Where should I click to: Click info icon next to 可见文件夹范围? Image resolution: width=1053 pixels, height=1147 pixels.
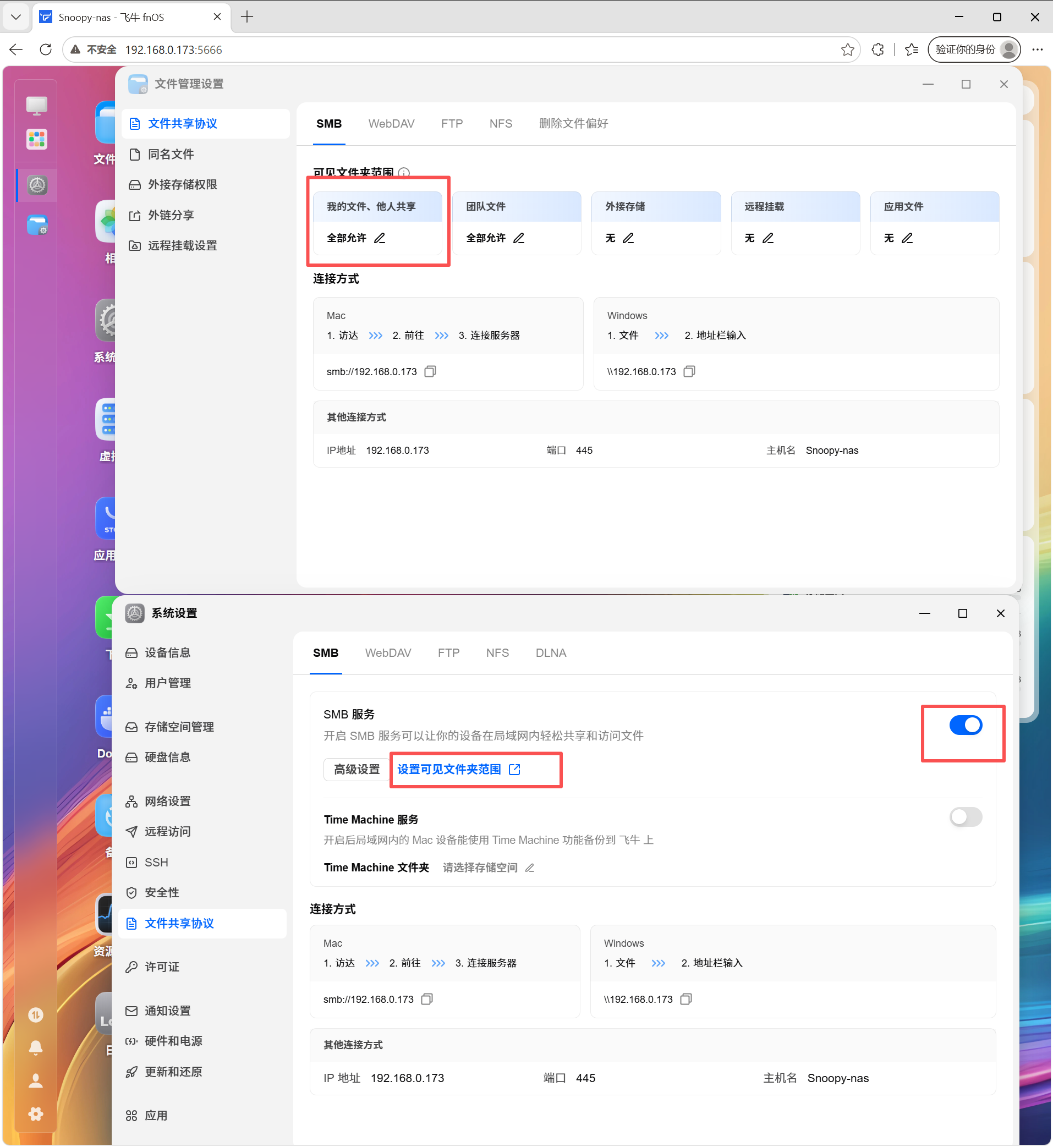(x=404, y=173)
